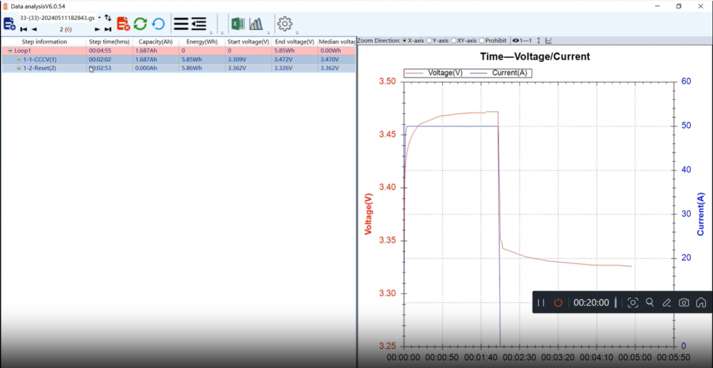The height and width of the screenshot is (368, 713).
Task: Open settings with the gear icon
Action: (x=284, y=24)
